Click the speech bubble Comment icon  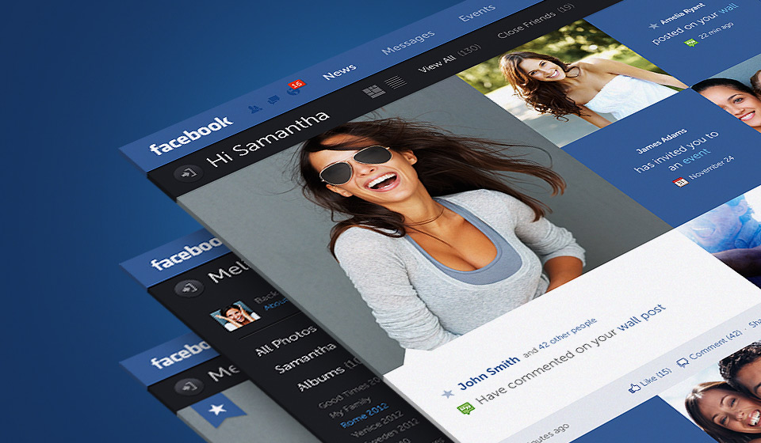point(683,361)
